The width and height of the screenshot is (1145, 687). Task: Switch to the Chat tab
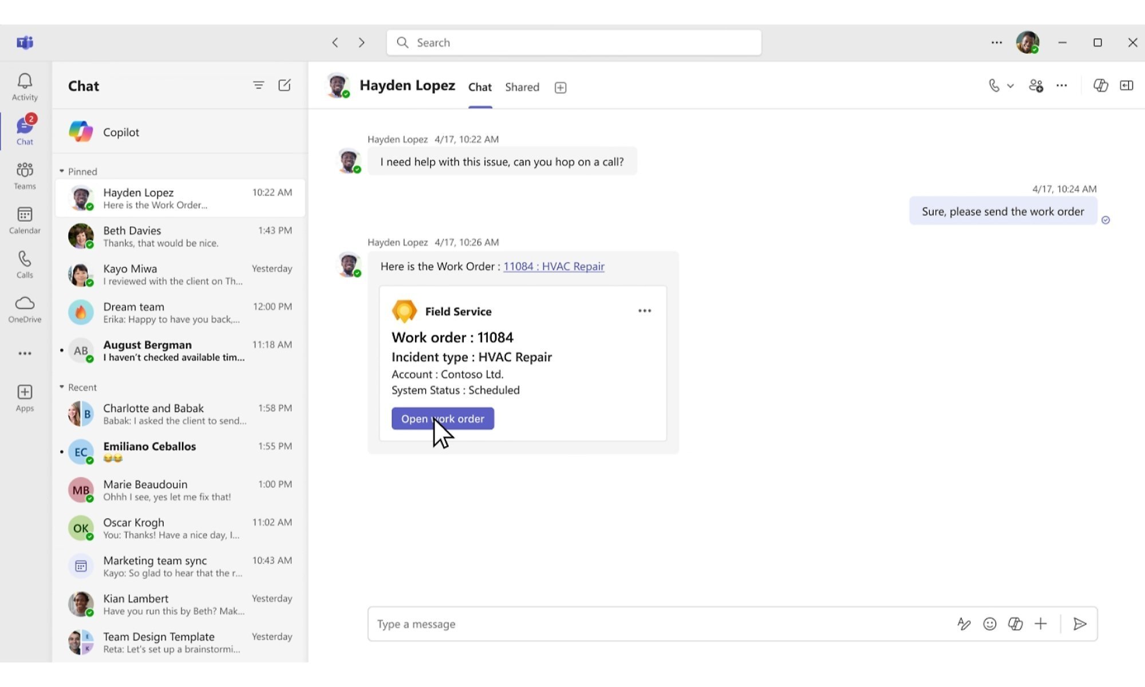480,87
